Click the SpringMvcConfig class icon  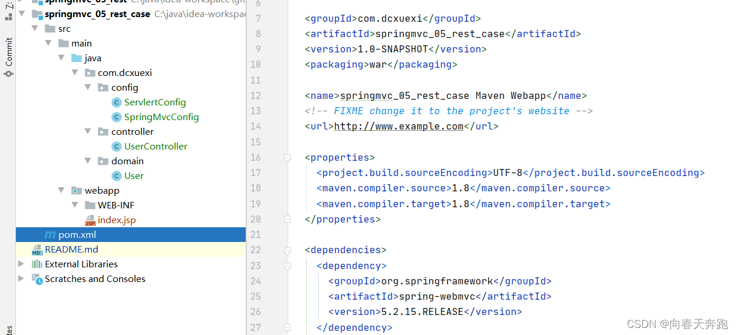117,117
